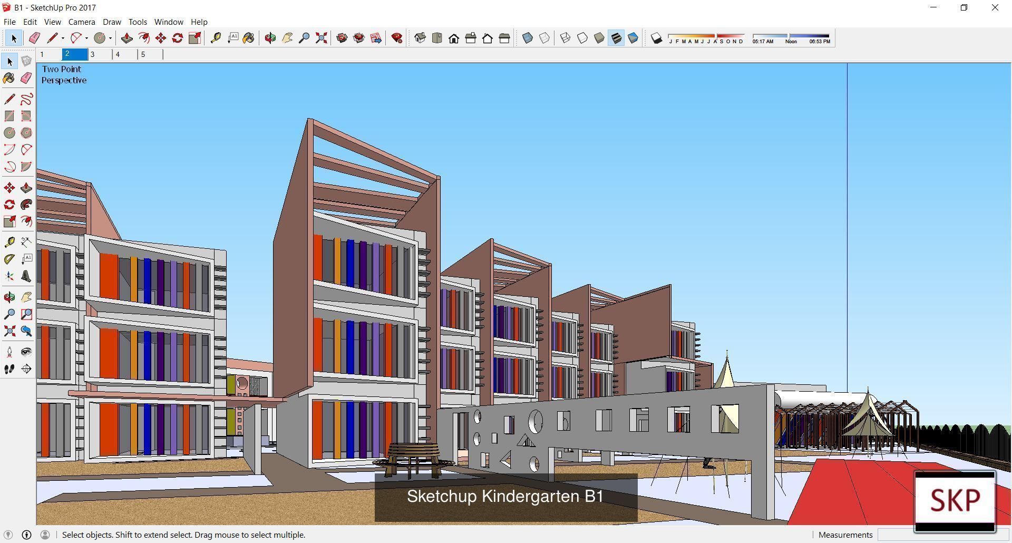1012x543 pixels.
Task: Select the Polygon tool
Action: click(x=26, y=132)
